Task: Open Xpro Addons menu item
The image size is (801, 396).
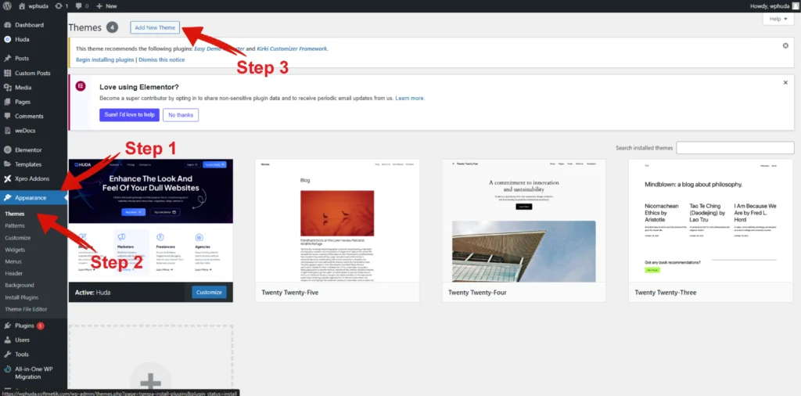Action: coord(31,179)
